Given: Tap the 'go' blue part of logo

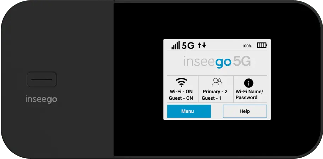Looking at the screenshot, I should 223,63.
